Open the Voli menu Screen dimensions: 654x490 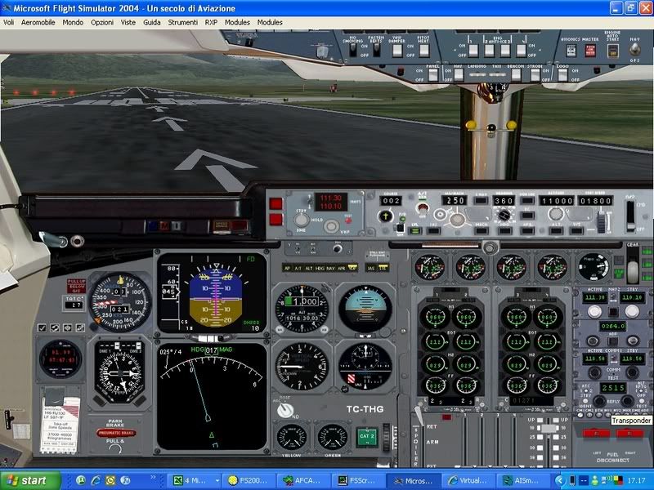coord(8,23)
